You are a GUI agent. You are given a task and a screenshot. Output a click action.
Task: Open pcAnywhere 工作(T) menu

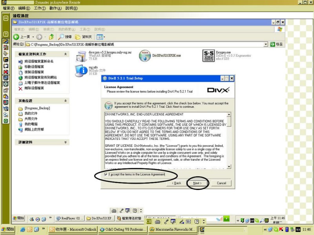(x=40, y=8)
